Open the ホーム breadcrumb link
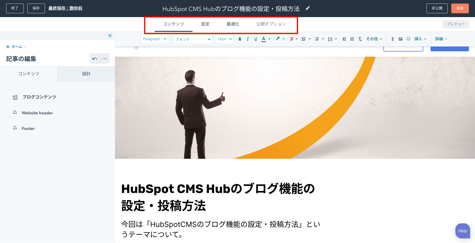 click(x=17, y=47)
